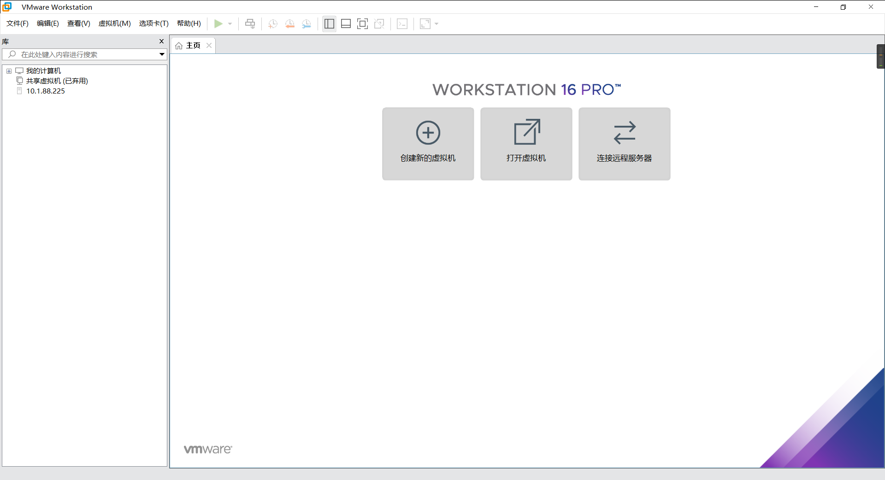Open the 帮助(H) menu
This screenshot has height=480, width=885.
click(189, 23)
